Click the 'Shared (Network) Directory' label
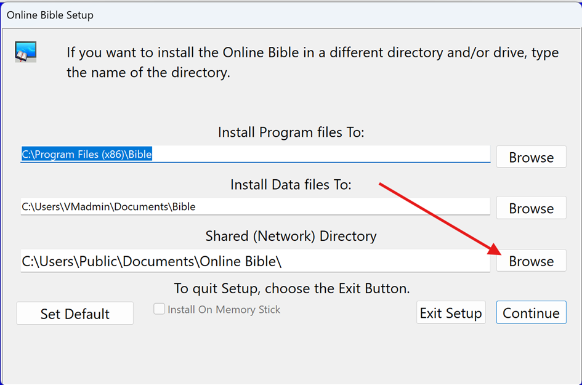This screenshot has width=582, height=385. [x=291, y=236]
